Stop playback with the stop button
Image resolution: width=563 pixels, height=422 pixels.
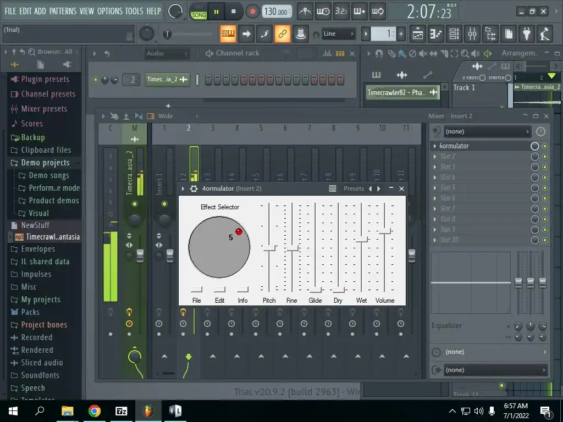point(233,12)
